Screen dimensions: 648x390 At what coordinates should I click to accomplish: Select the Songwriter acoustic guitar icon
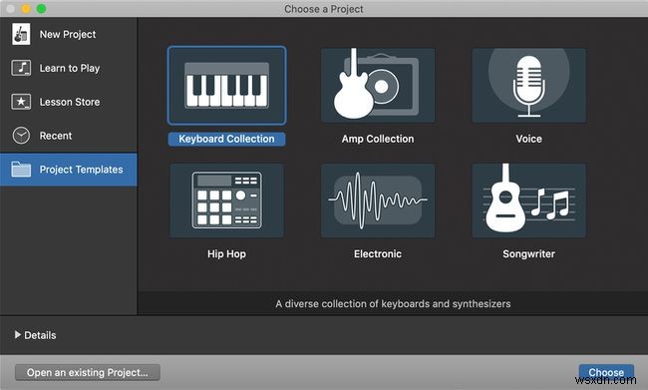click(528, 200)
